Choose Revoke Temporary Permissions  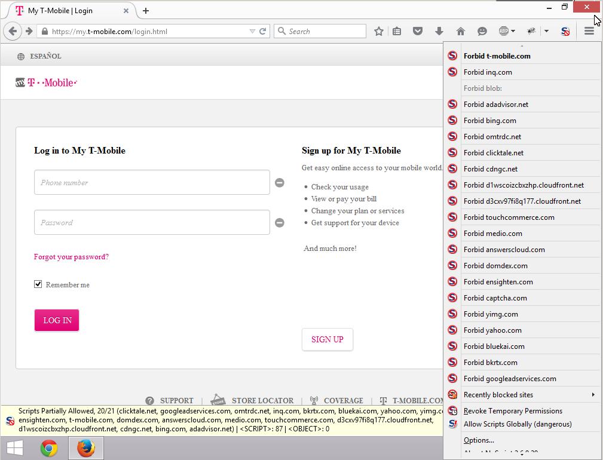[x=513, y=411]
